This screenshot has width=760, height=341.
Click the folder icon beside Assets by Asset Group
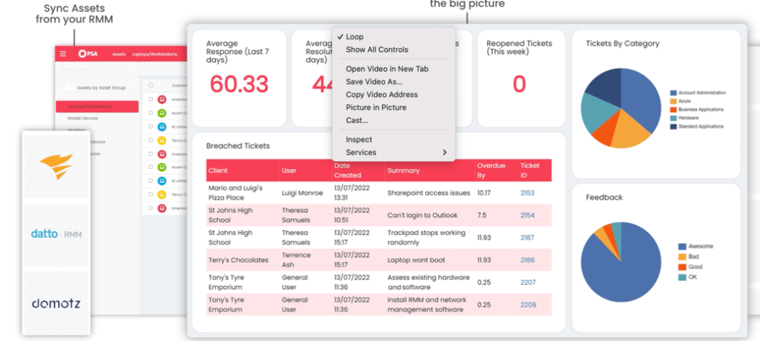[x=70, y=87]
